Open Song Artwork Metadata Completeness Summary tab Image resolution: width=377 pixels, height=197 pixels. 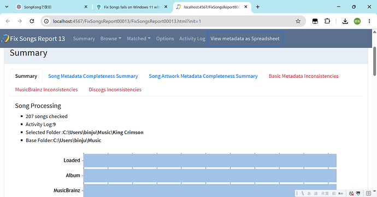point(203,76)
